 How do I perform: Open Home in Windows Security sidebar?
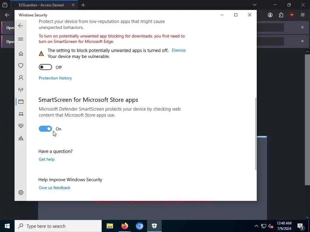coord(21,53)
